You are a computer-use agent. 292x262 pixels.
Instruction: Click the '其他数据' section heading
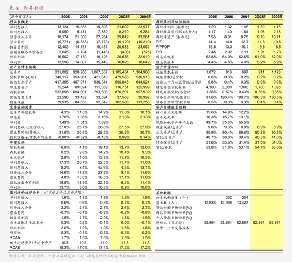pos(163,193)
